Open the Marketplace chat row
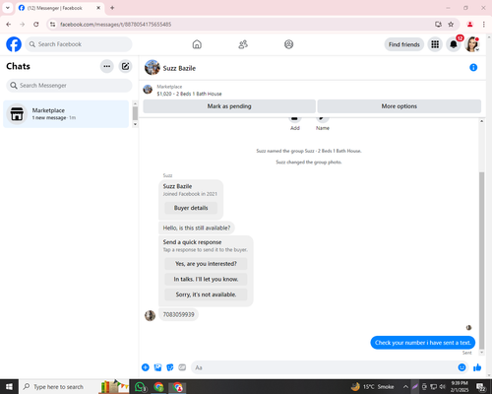492x394 pixels. [x=66, y=114]
